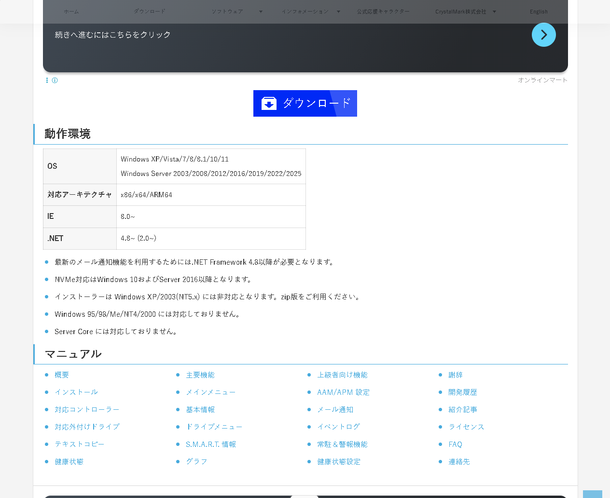This screenshot has height=498, width=610.
Task: Open the インストール manual page
Action: 76,392
